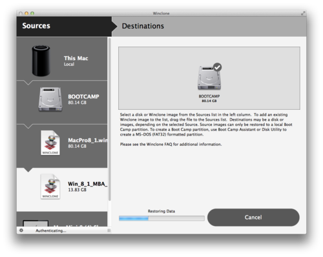Click the BOOTCAMP caption under destination drive
Viewport: 323px width, 257px height.
pos(209,96)
